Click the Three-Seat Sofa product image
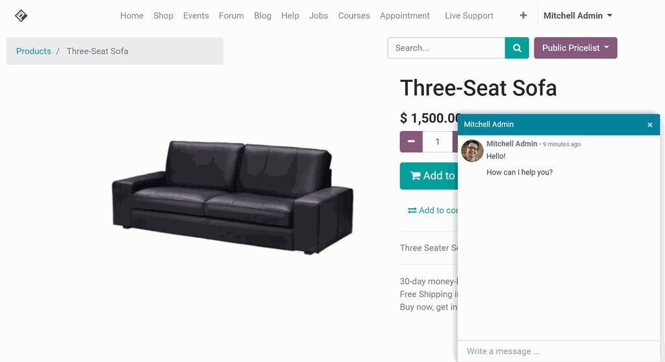 (232, 197)
